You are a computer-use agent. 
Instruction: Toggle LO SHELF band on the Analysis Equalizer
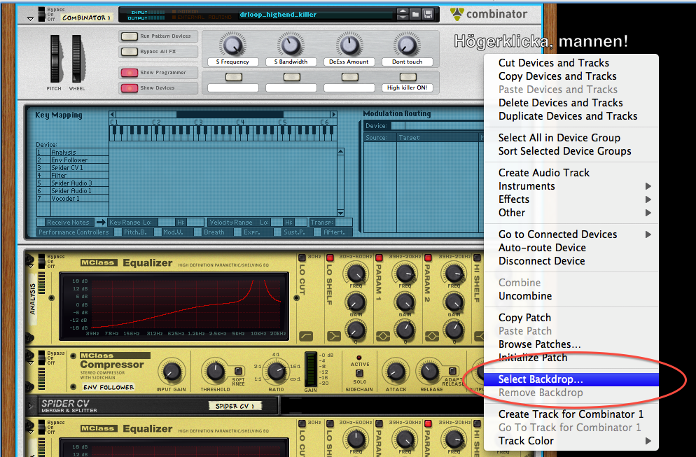coord(330,258)
